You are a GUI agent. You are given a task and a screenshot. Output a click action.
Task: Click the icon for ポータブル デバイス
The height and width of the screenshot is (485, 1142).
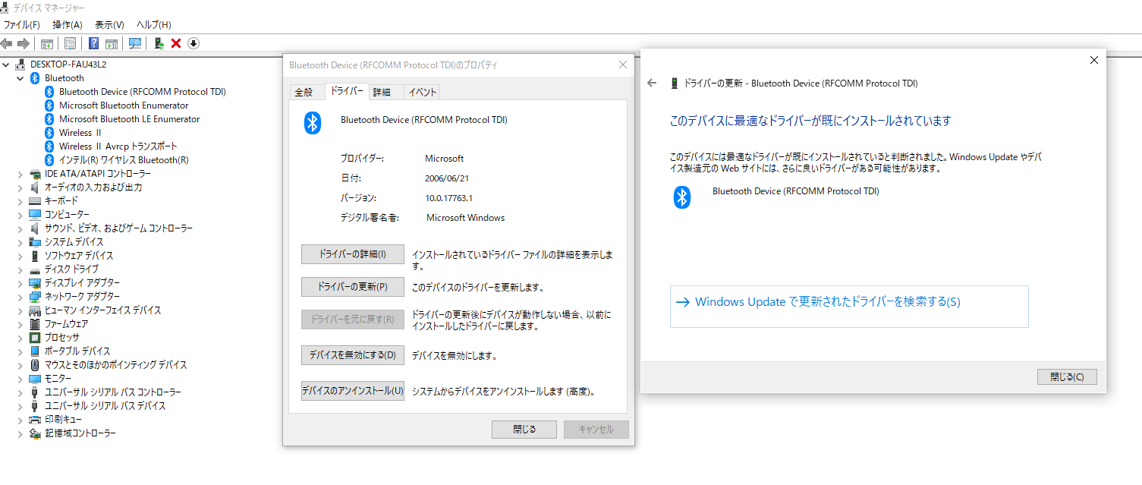pyautogui.click(x=35, y=351)
